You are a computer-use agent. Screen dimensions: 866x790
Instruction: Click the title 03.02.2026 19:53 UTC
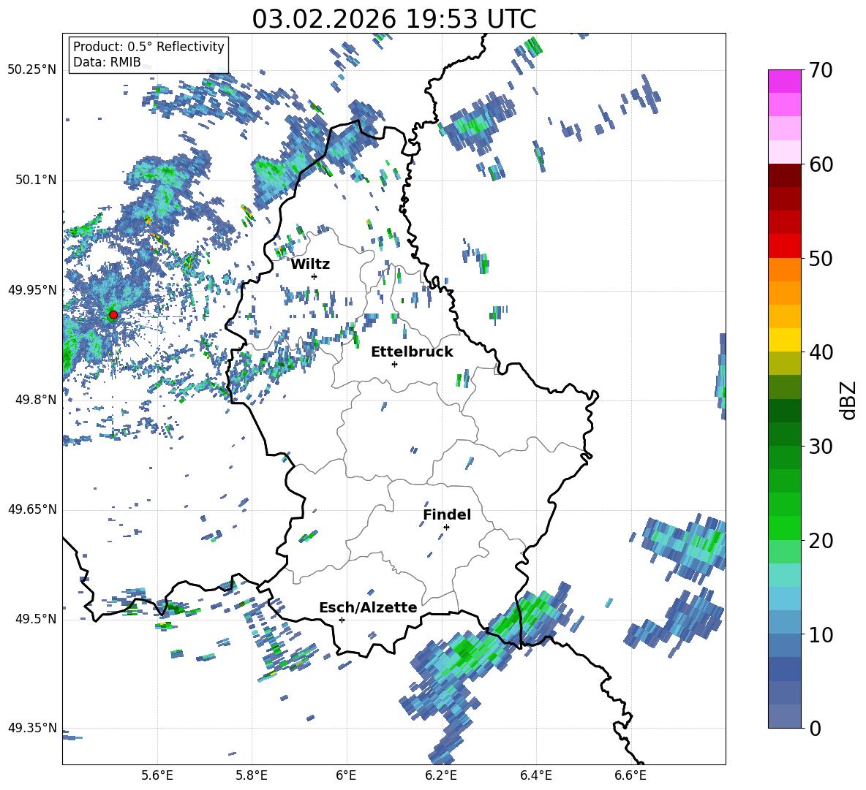[x=394, y=19]
